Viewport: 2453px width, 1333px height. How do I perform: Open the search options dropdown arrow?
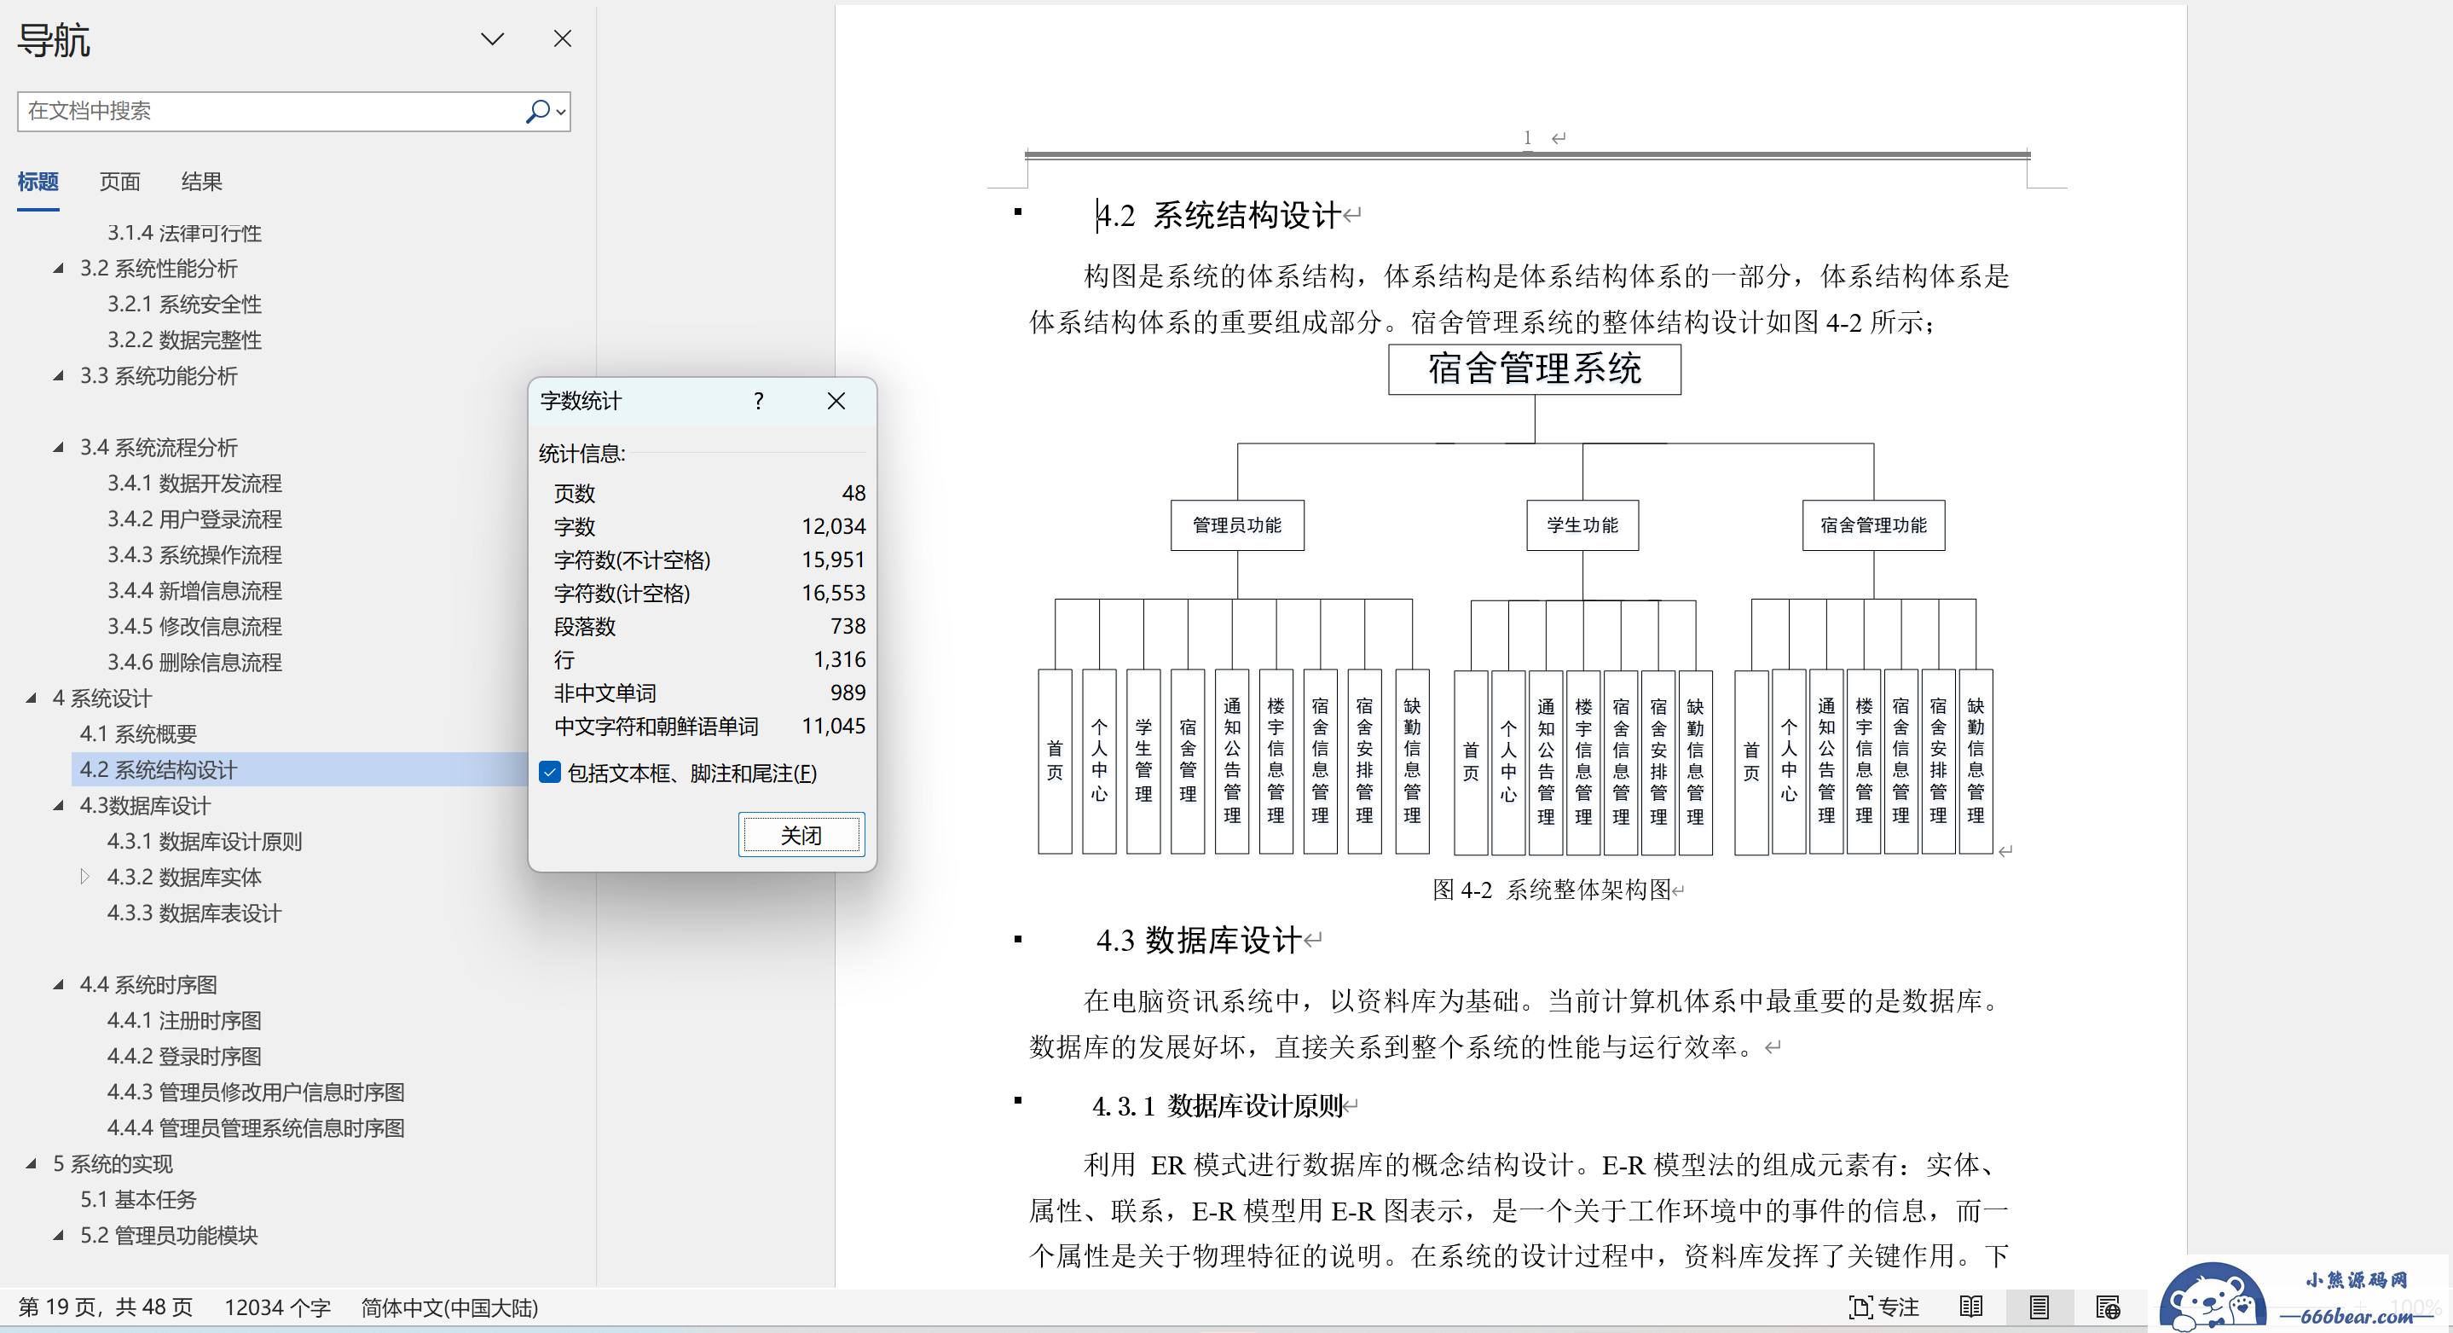pos(562,112)
